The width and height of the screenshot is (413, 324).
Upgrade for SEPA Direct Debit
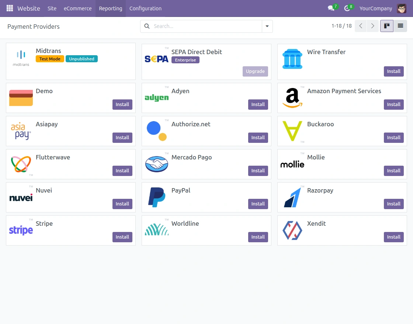(255, 71)
